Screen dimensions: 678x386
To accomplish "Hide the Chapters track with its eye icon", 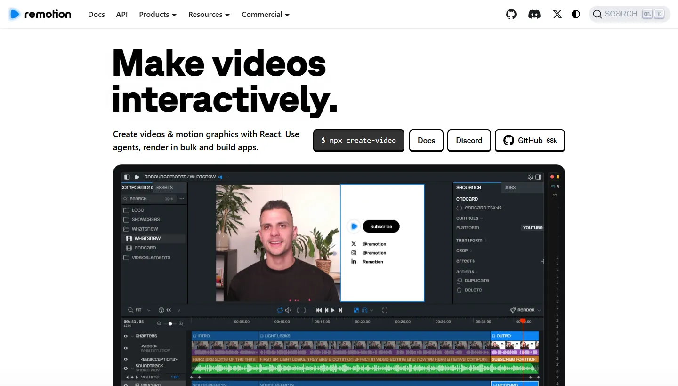I will [126, 336].
